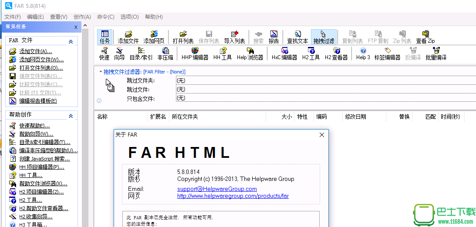Collapse the FAR 文件 task group

click(x=71, y=41)
